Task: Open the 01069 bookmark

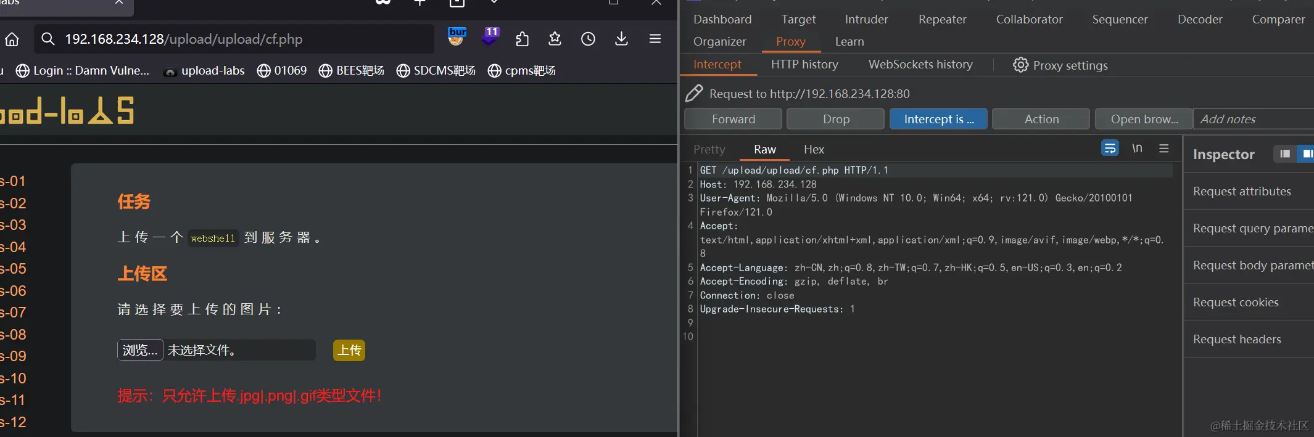Action: [x=282, y=71]
